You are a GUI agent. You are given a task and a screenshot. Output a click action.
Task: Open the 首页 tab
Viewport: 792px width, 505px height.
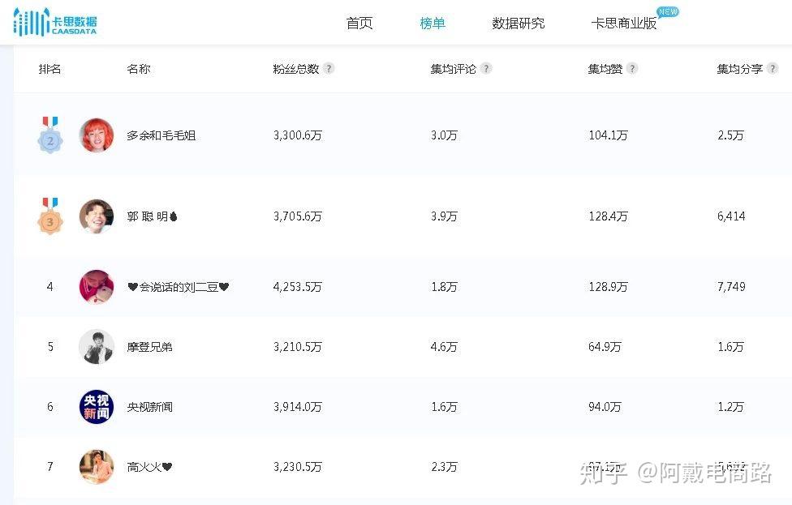(359, 24)
